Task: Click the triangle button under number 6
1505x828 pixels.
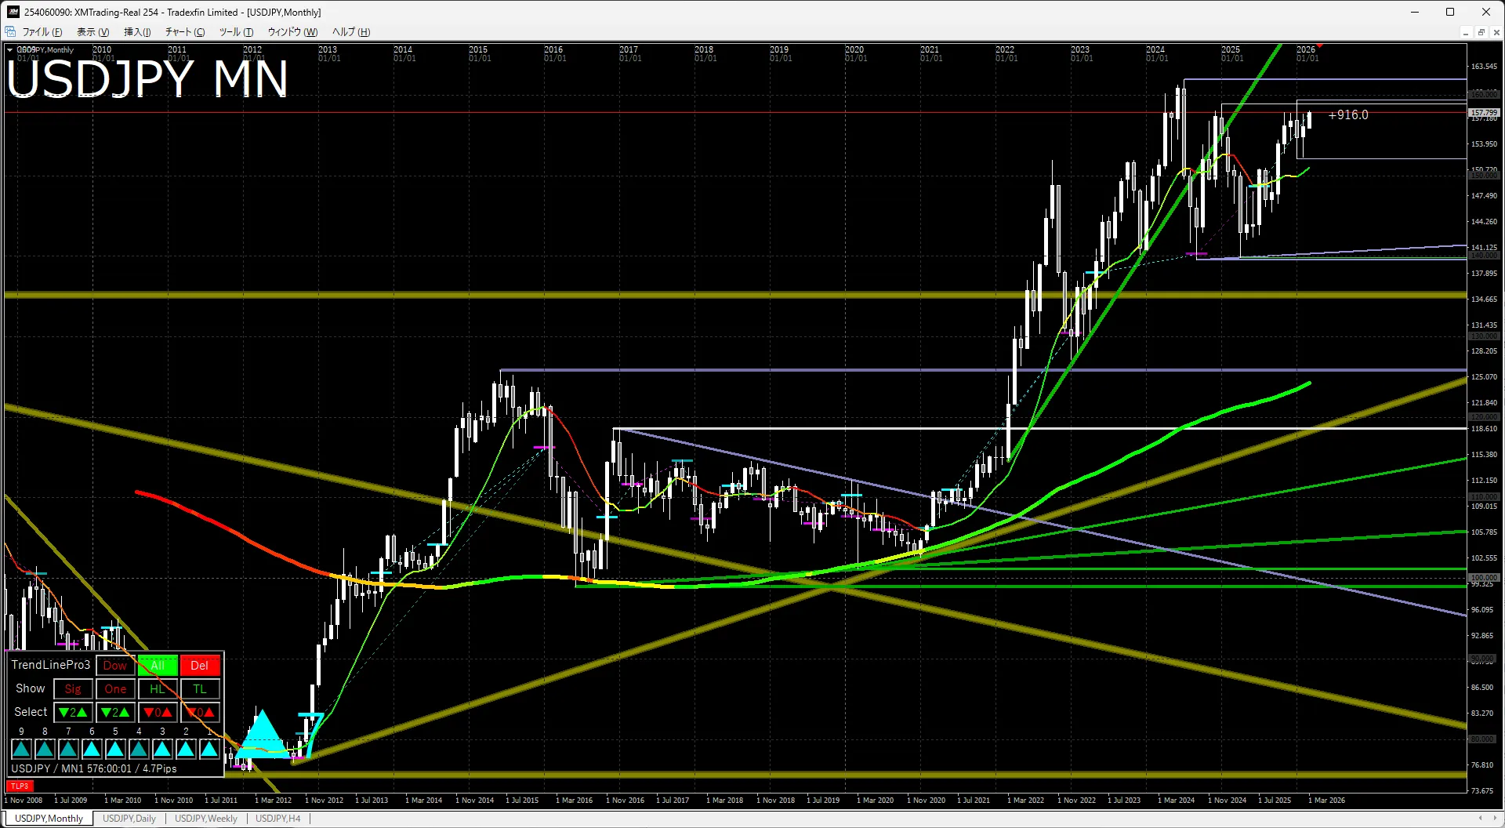Action: pyautogui.click(x=92, y=750)
